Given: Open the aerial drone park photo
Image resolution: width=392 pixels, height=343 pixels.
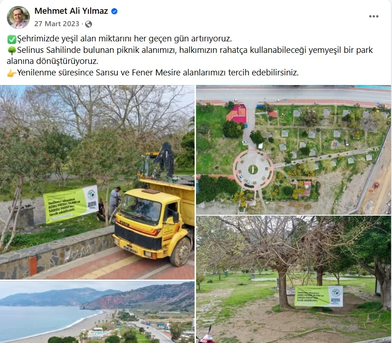Looking at the screenshot, I should (x=294, y=149).
